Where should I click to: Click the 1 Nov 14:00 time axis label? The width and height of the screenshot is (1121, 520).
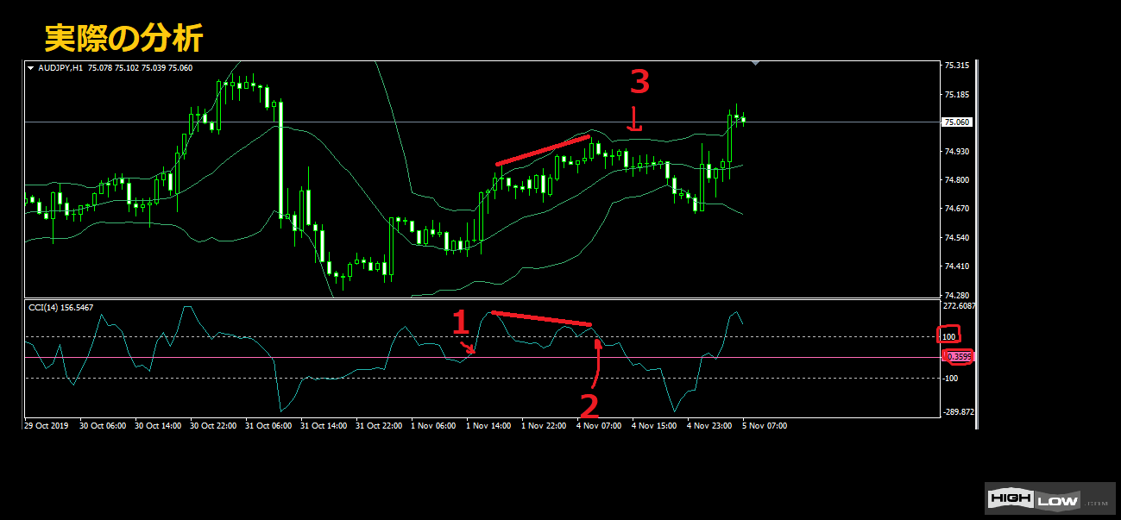coord(488,425)
